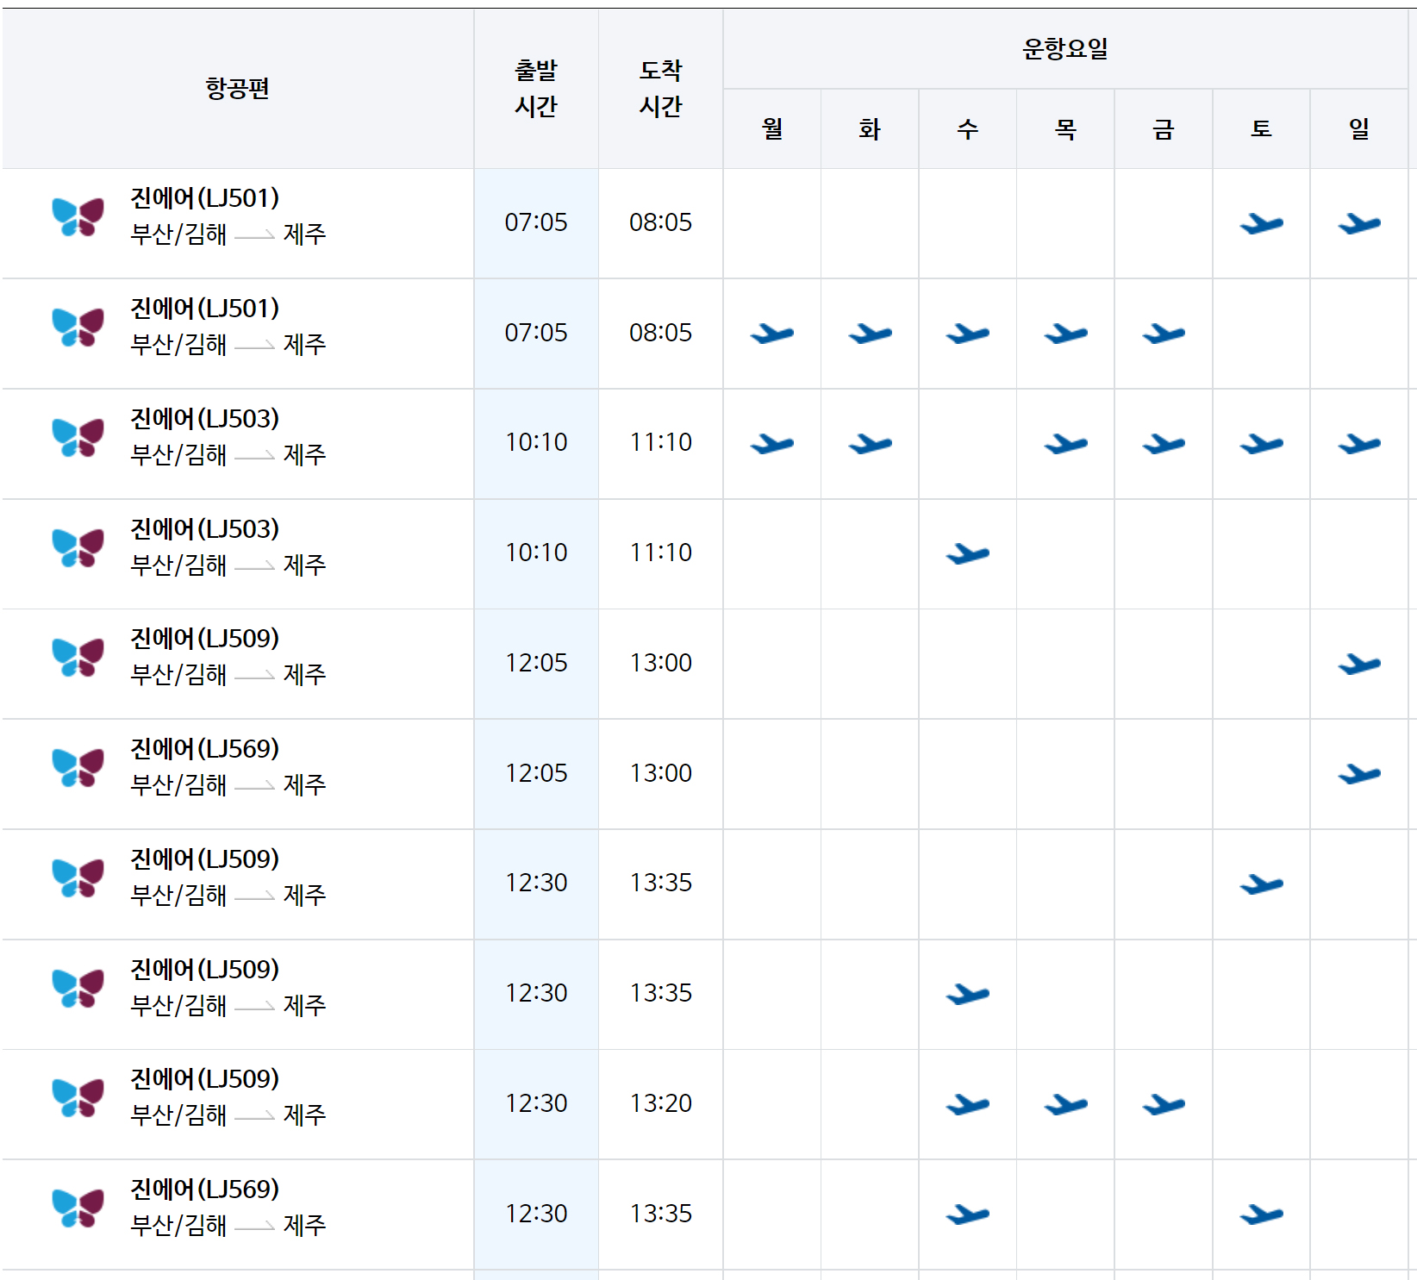Image resolution: width=1417 pixels, height=1280 pixels.
Task: Select the 화 plane icon for LJ501
Action: click(x=870, y=334)
